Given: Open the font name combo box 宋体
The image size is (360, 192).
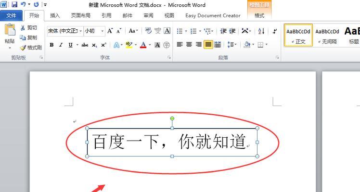Looking at the screenshot, I should pos(65,31).
